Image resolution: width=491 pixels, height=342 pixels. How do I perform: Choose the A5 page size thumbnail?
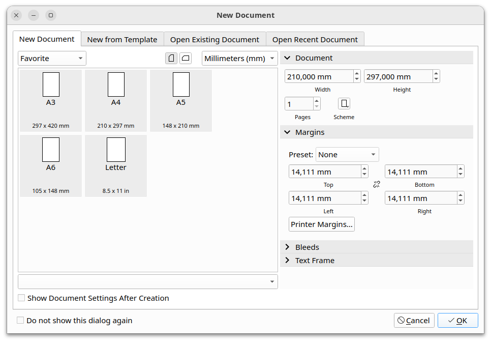181,100
